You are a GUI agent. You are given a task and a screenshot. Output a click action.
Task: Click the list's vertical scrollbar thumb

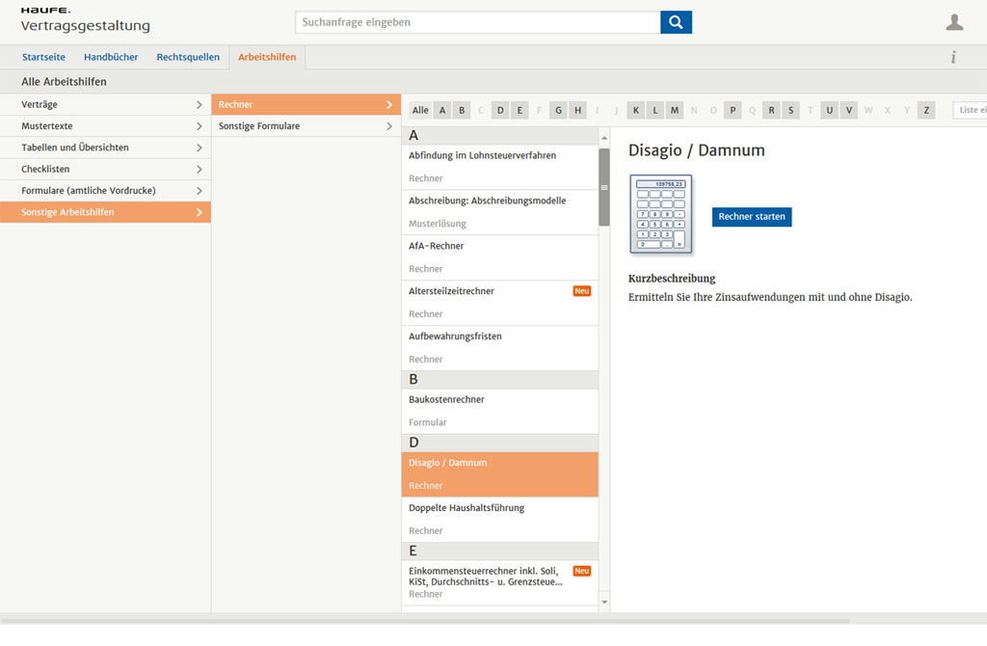point(604,187)
